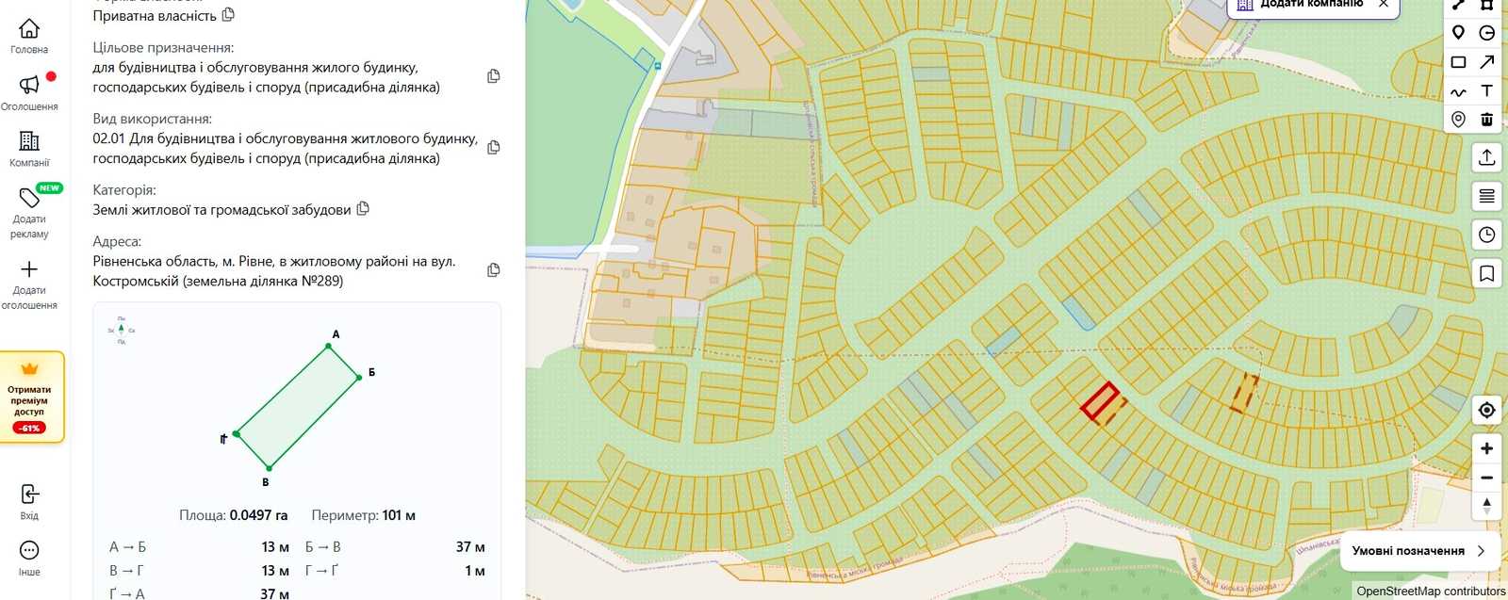1508x600 pixels.
Task: Zoom out on the map
Action: (1486, 478)
